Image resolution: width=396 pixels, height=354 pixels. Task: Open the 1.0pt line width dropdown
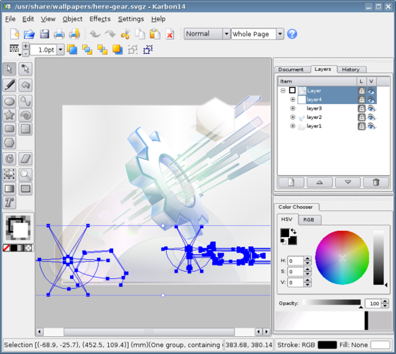[x=61, y=50]
